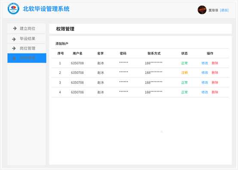Viewport: 238px width, 170px height.
Task: Click the 添加账户 add account link
Action: coord(61,44)
